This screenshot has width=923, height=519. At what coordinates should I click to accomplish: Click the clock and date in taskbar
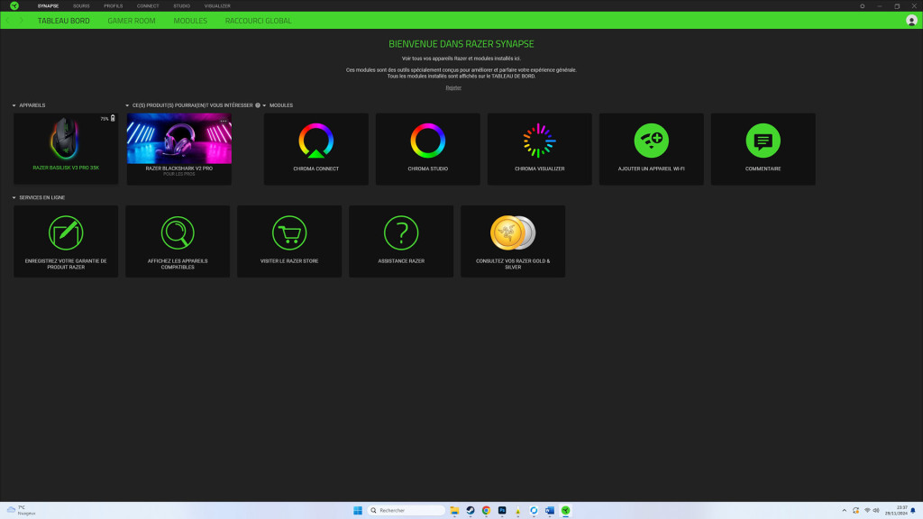(x=897, y=510)
